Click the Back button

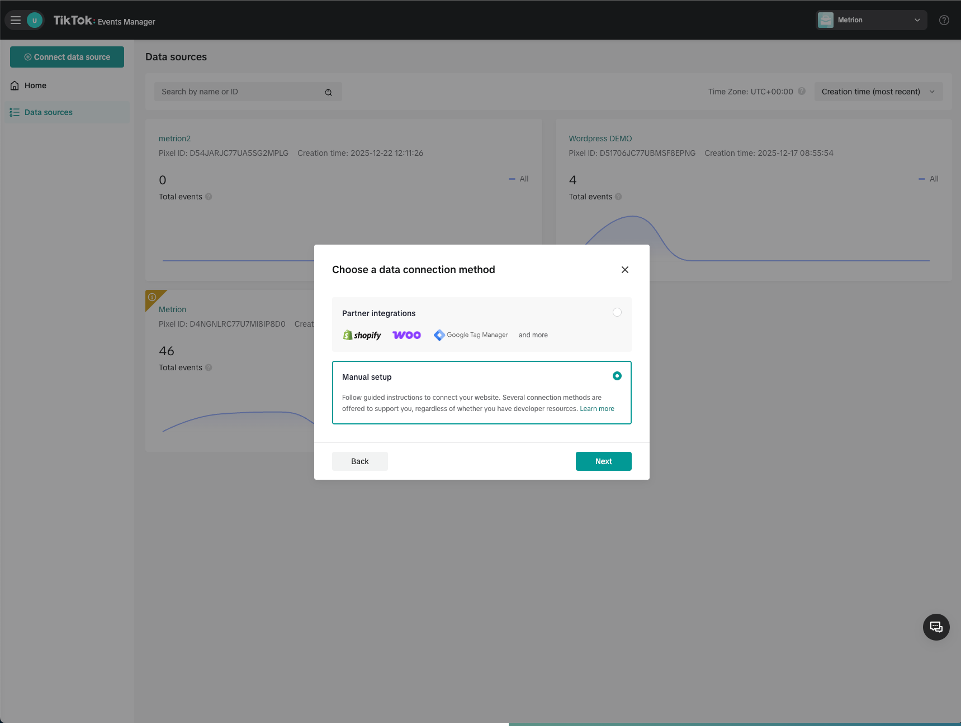[x=360, y=461]
